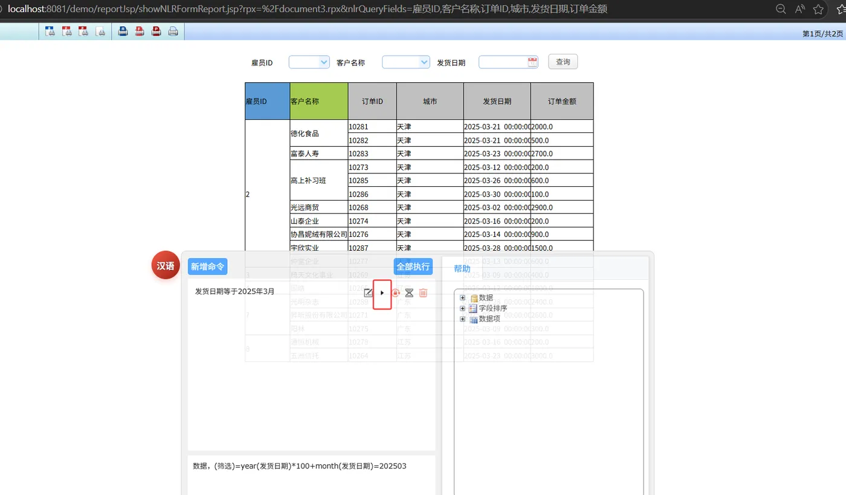Screen dimensions: 846x495
Task: Click the browser address bar URL
Action: click(x=307, y=9)
